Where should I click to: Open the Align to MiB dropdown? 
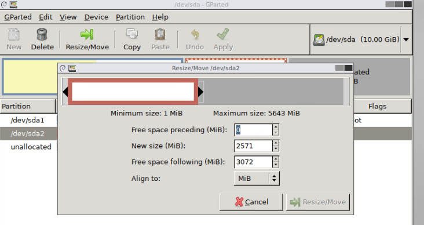[x=257, y=178]
